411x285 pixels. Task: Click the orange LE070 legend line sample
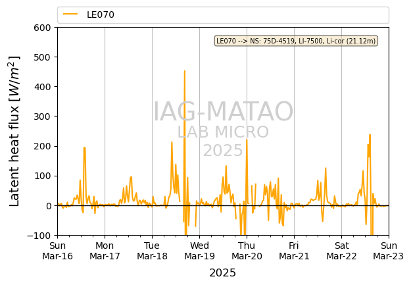(70, 14)
